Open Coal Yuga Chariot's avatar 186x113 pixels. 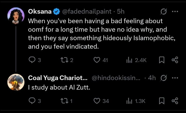click(x=16, y=82)
